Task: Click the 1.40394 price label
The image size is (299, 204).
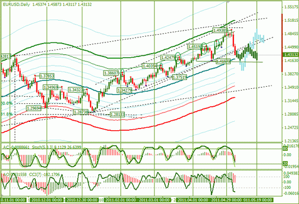Action: click(x=149, y=66)
